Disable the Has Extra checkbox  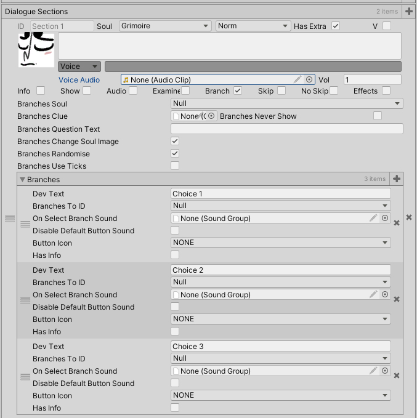pyautogui.click(x=336, y=26)
